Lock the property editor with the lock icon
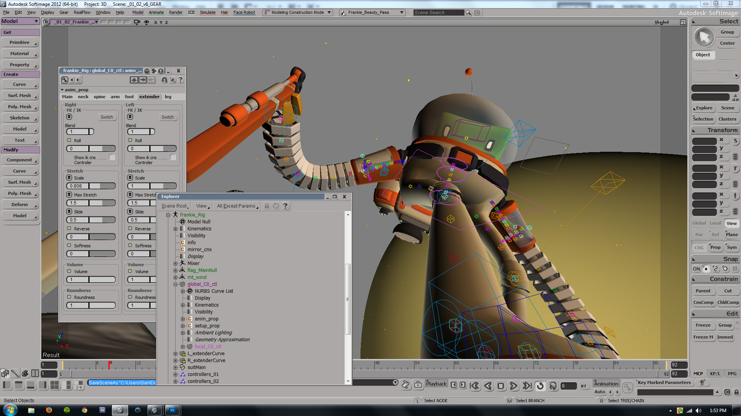Viewport: 741px width, 416px height. click(161, 71)
